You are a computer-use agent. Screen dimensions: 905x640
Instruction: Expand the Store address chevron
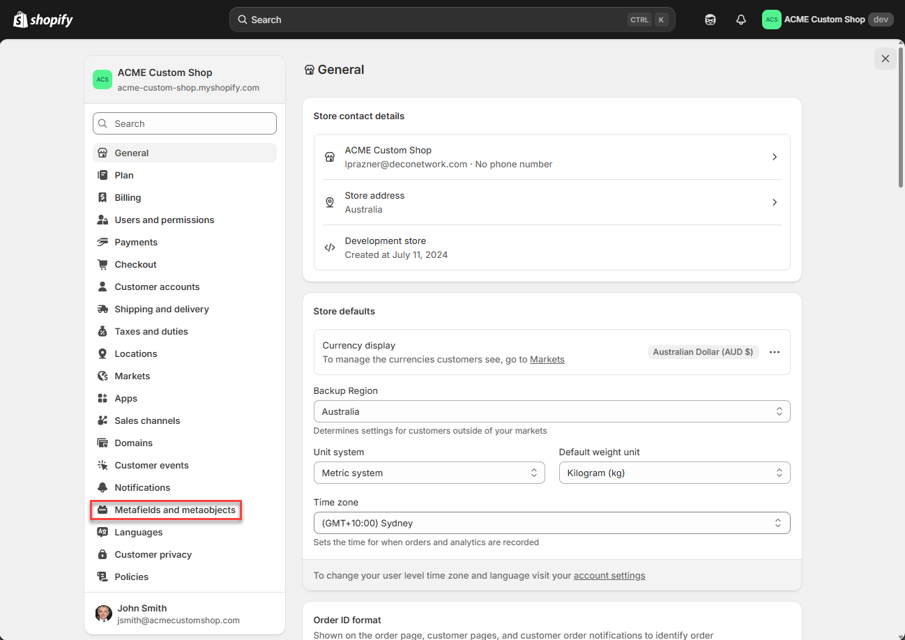pos(774,202)
